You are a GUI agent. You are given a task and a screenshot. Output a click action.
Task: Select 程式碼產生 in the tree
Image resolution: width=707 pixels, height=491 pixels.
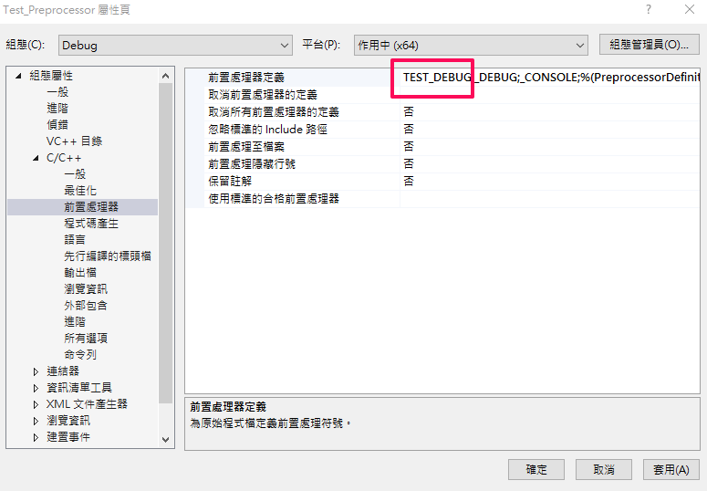click(91, 224)
